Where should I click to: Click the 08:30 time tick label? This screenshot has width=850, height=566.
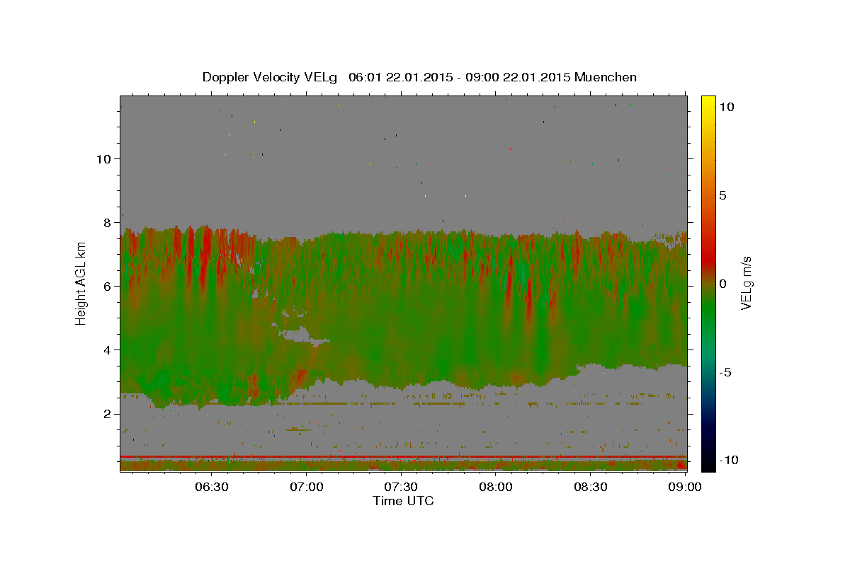(x=591, y=487)
